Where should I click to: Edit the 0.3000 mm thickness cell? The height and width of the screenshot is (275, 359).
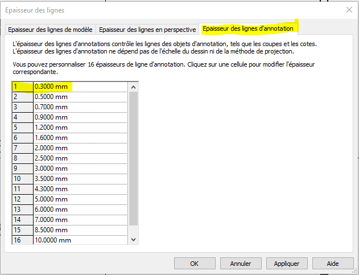pos(80,87)
